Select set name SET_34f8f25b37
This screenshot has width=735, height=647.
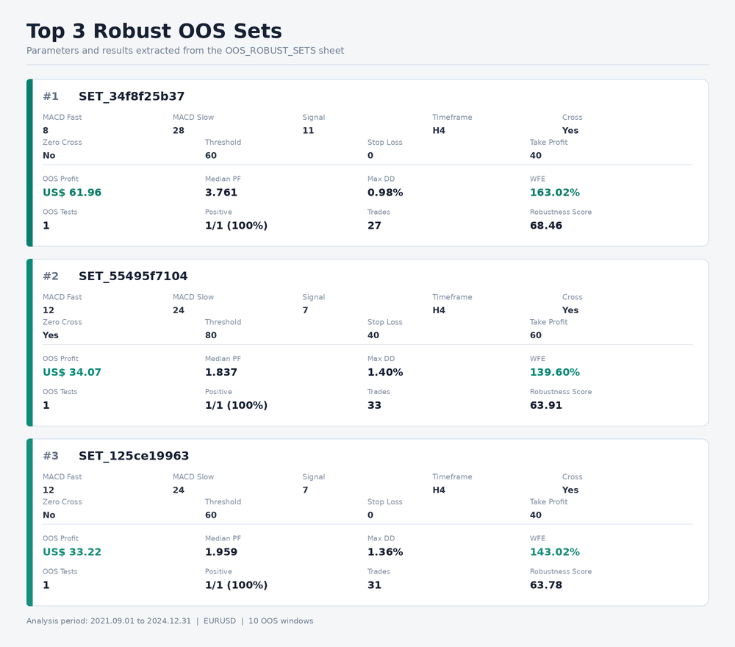[132, 96]
